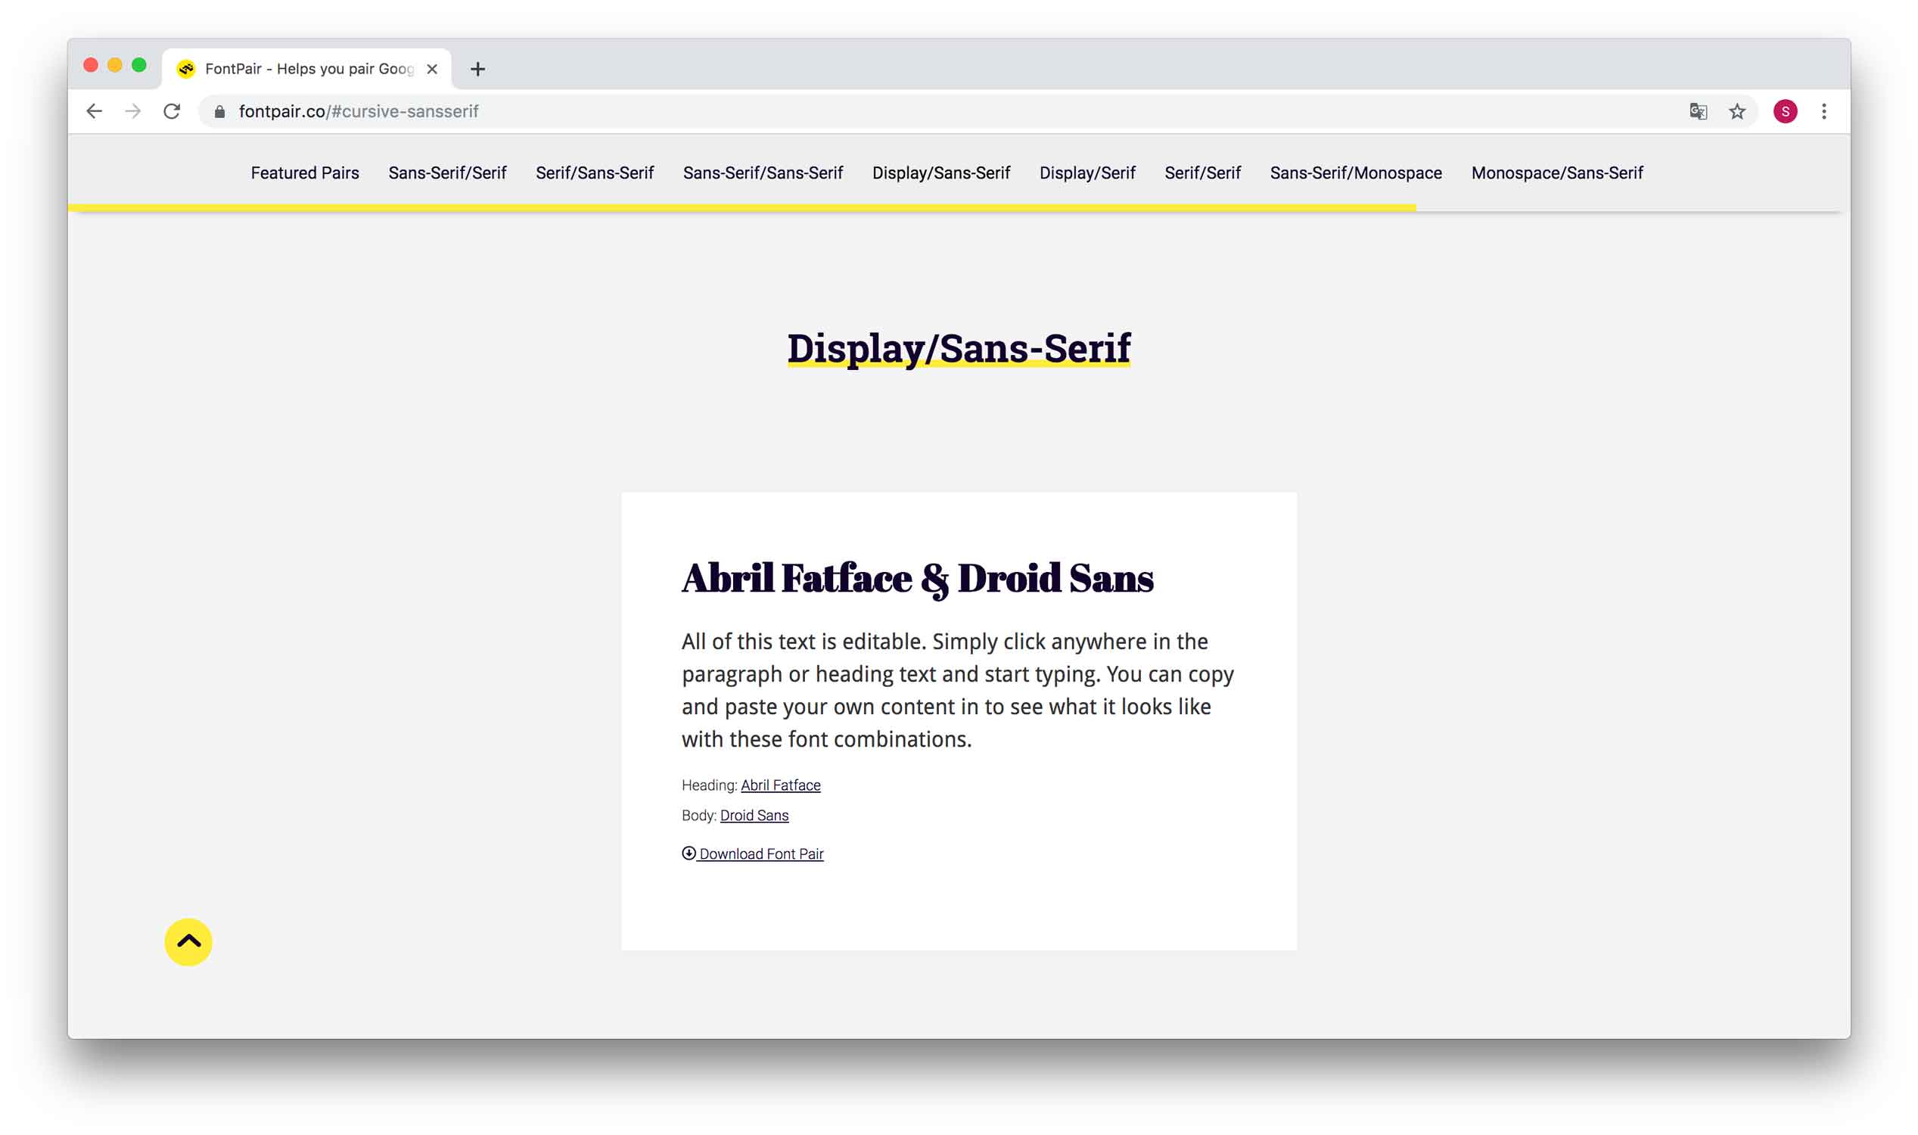This screenshot has width=1918, height=1135.
Task: Go to Featured Pairs section
Action: 305,173
